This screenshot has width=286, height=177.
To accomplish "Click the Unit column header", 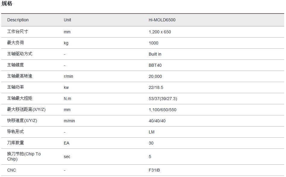I will tap(67, 20).
